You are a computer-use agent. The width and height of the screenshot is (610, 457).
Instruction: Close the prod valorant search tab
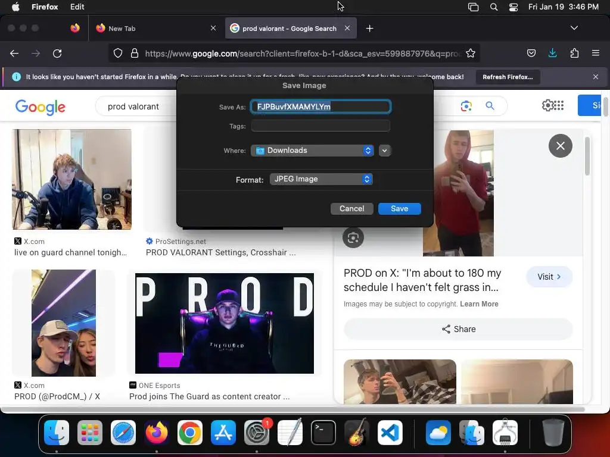pyautogui.click(x=347, y=28)
